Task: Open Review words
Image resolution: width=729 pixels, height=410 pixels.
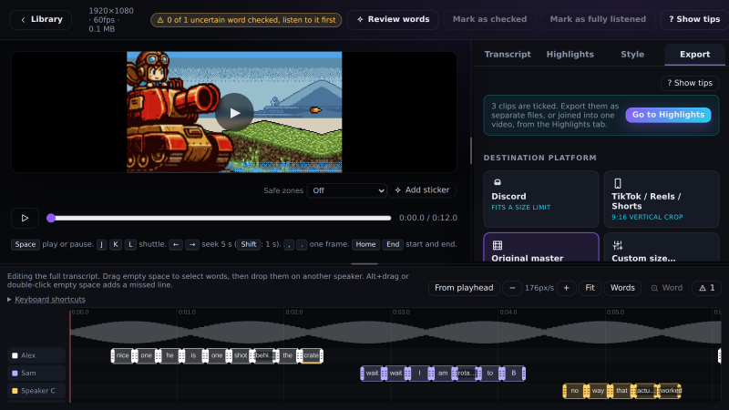Action: click(393, 19)
